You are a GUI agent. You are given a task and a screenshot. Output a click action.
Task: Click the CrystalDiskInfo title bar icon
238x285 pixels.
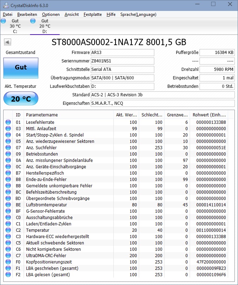(x=6, y=5)
